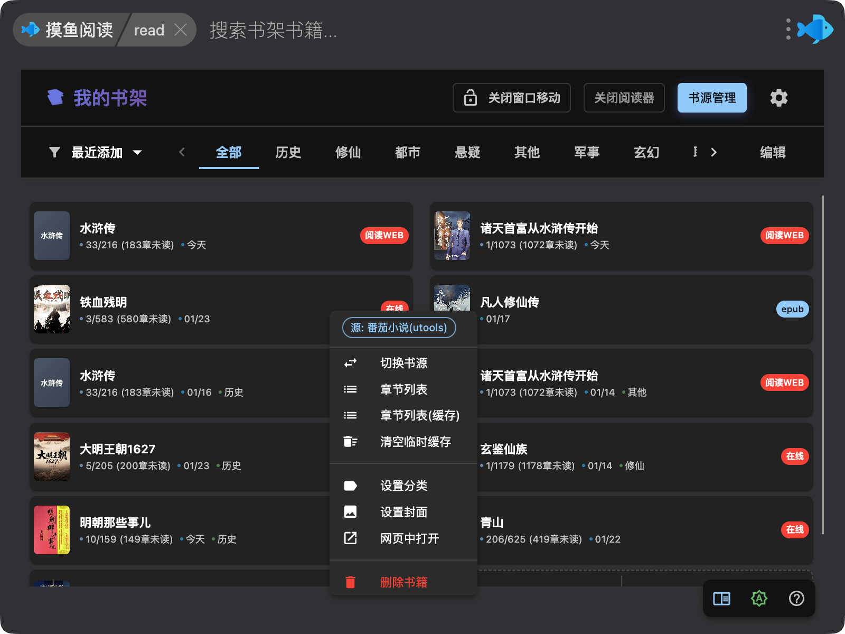Click the filter funnel icon
The height and width of the screenshot is (634, 845).
54,153
